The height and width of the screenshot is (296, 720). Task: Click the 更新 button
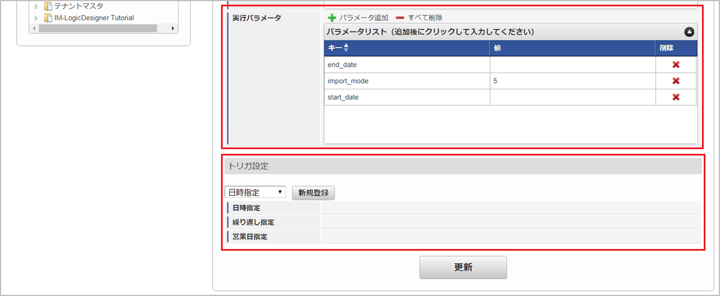click(463, 268)
